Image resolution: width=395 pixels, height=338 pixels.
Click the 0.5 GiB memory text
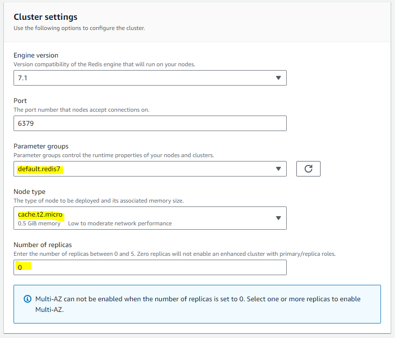pyautogui.click(x=39, y=223)
